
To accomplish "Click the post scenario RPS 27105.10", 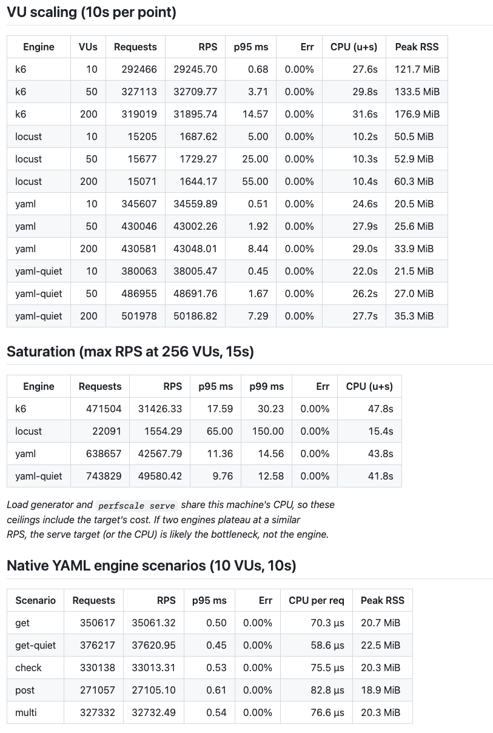I will pyautogui.click(x=154, y=690).
